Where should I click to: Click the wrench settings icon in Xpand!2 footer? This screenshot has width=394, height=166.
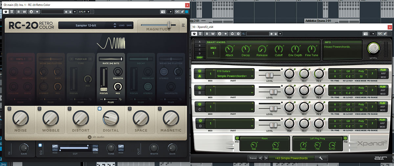pos(321,158)
